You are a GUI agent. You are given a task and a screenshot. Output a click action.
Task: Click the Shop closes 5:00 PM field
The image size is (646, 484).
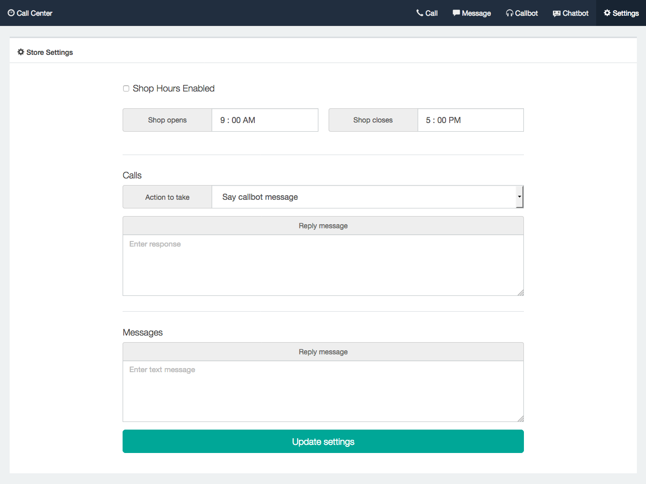click(x=470, y=120)
